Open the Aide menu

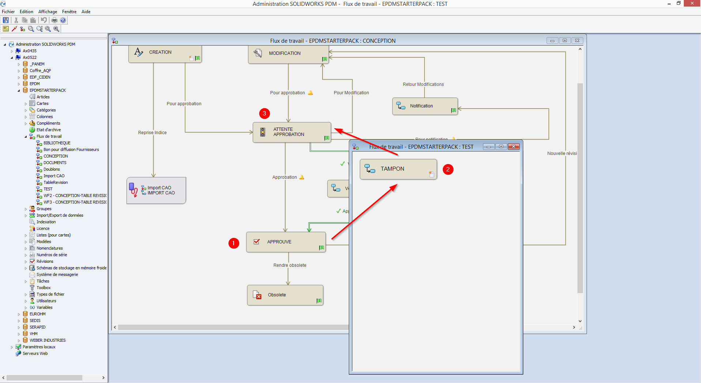pos(86,12)
